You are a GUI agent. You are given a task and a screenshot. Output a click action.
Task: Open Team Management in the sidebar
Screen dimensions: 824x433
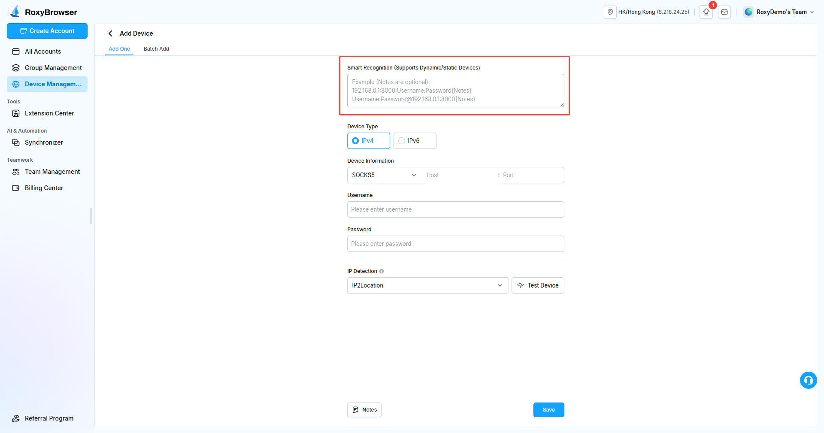(x=47, y=172)
